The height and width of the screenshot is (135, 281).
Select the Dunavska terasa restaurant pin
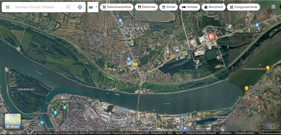click(x=268, y=68)
